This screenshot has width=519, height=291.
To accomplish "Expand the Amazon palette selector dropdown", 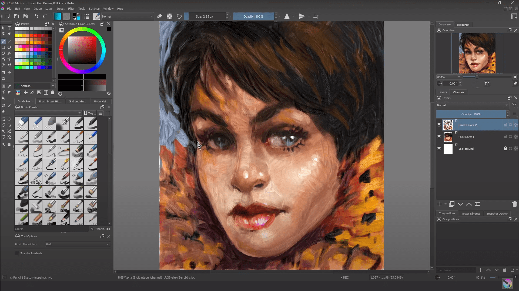I will coord(53,86).
